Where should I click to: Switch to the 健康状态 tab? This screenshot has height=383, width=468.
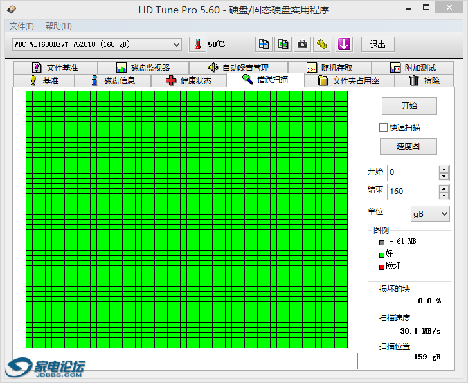188,80
